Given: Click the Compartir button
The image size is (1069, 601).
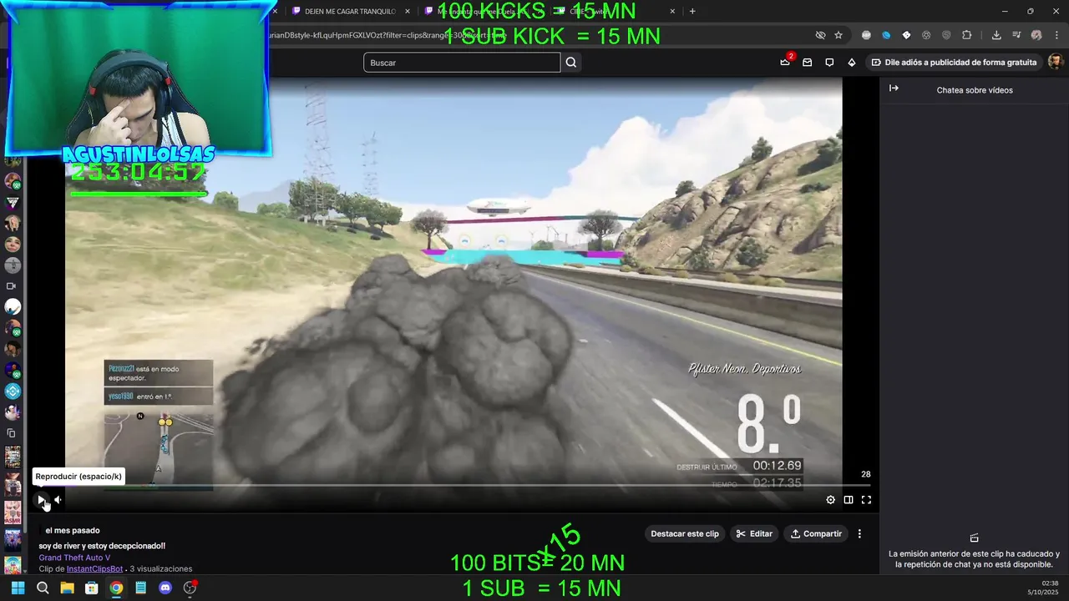Looking at the screenshot, I should tap(816, 533).
